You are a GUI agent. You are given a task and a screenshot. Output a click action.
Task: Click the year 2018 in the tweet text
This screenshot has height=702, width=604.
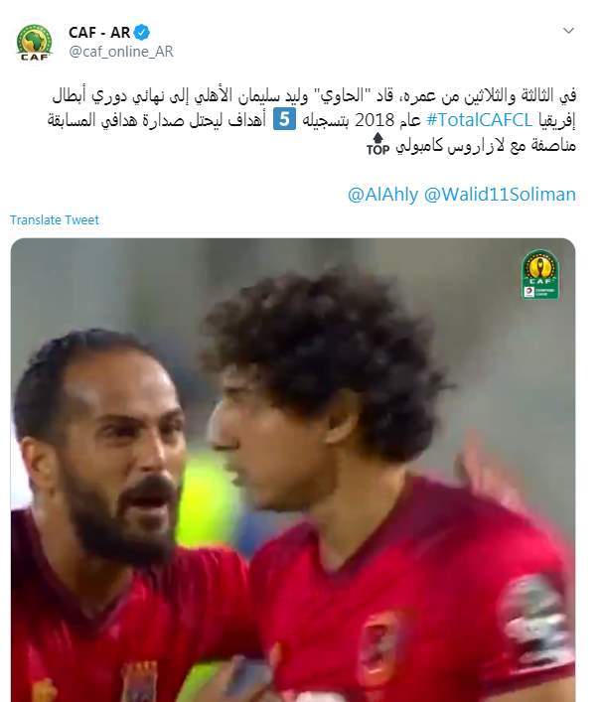(372, 120)
